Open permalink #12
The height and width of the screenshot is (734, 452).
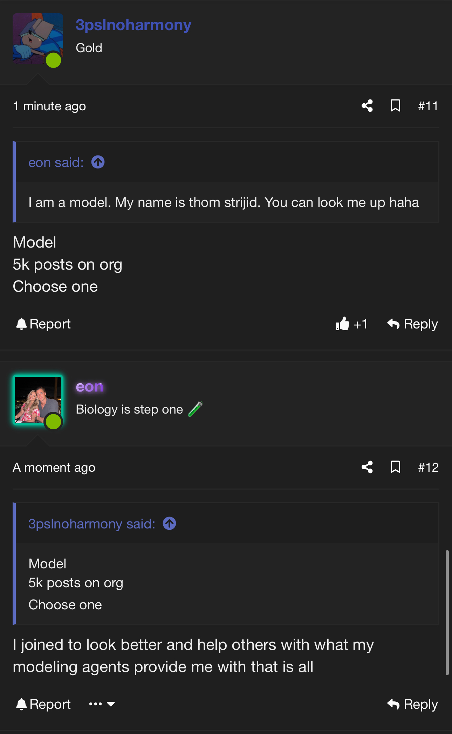point(428,468)
